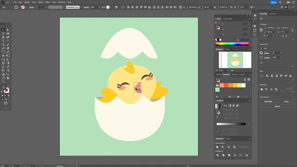Viewport: 297px width, 167px height.
Task: Open the Pathfinder panel options menu
Action: tap(250, 139)
